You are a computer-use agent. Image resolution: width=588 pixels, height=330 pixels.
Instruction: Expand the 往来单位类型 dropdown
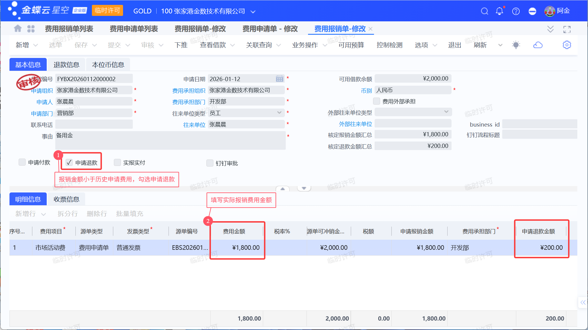click(x=279, y=113)
